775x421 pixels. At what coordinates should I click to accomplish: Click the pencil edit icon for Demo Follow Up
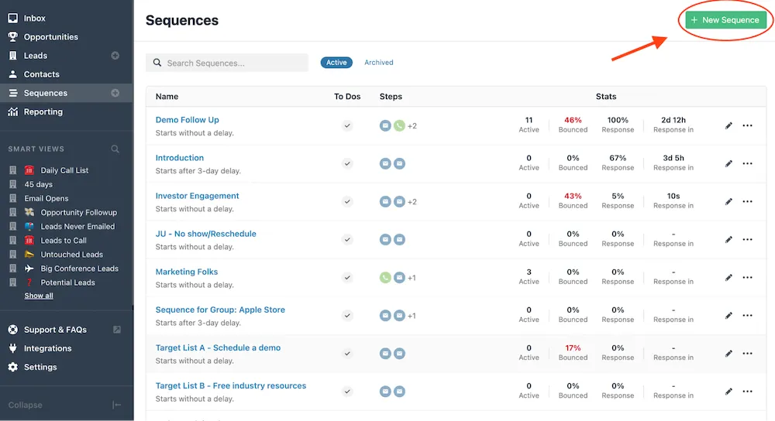tap(728, 125)
